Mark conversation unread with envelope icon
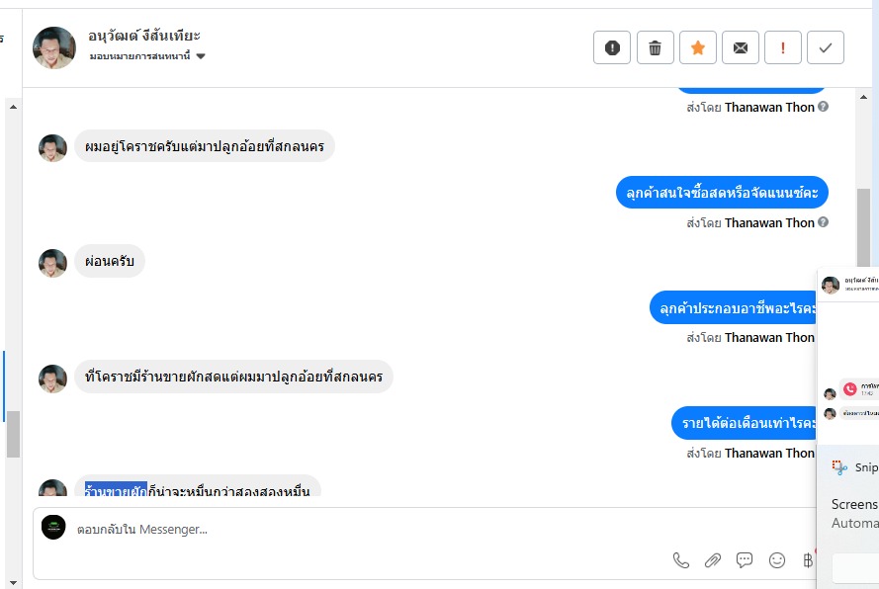Image resolution: width=879 pixels, height=589 pixels. (740, 47)
